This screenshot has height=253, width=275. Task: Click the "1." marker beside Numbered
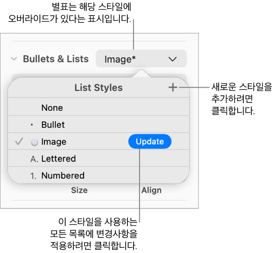point(33,176)
